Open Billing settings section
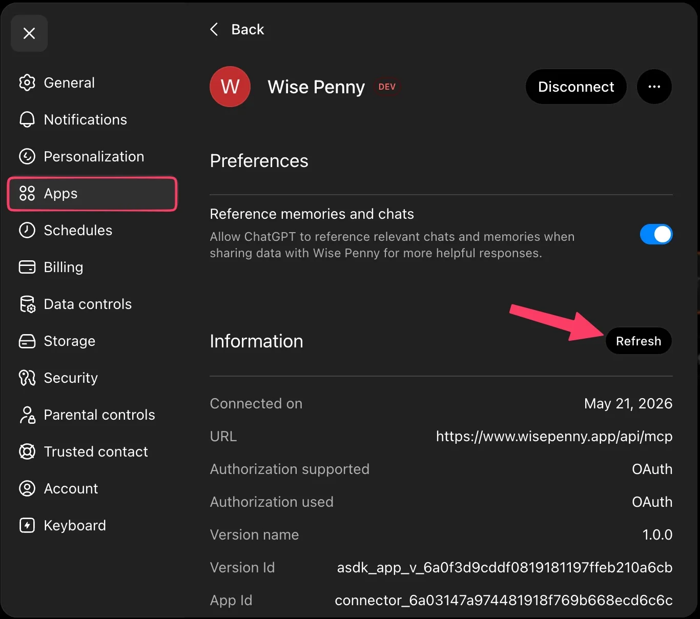Image resolution: width=700 pixels, height=619 pixels. coord(92,267)
